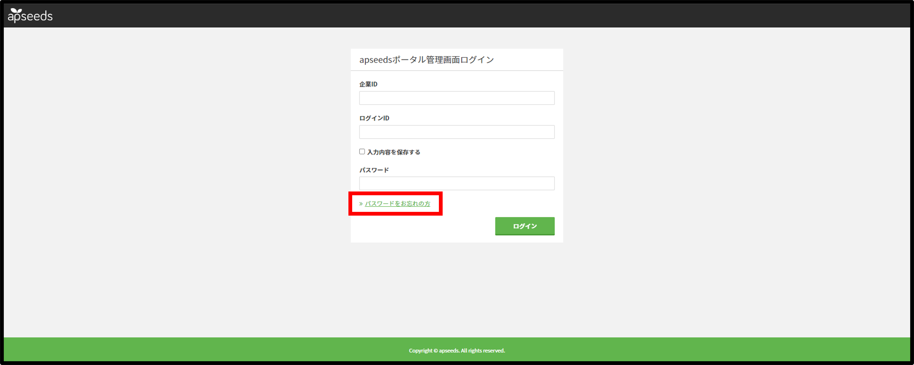Click the forgotten password recovery link
914x365 pixels.
tap(397, 204)
